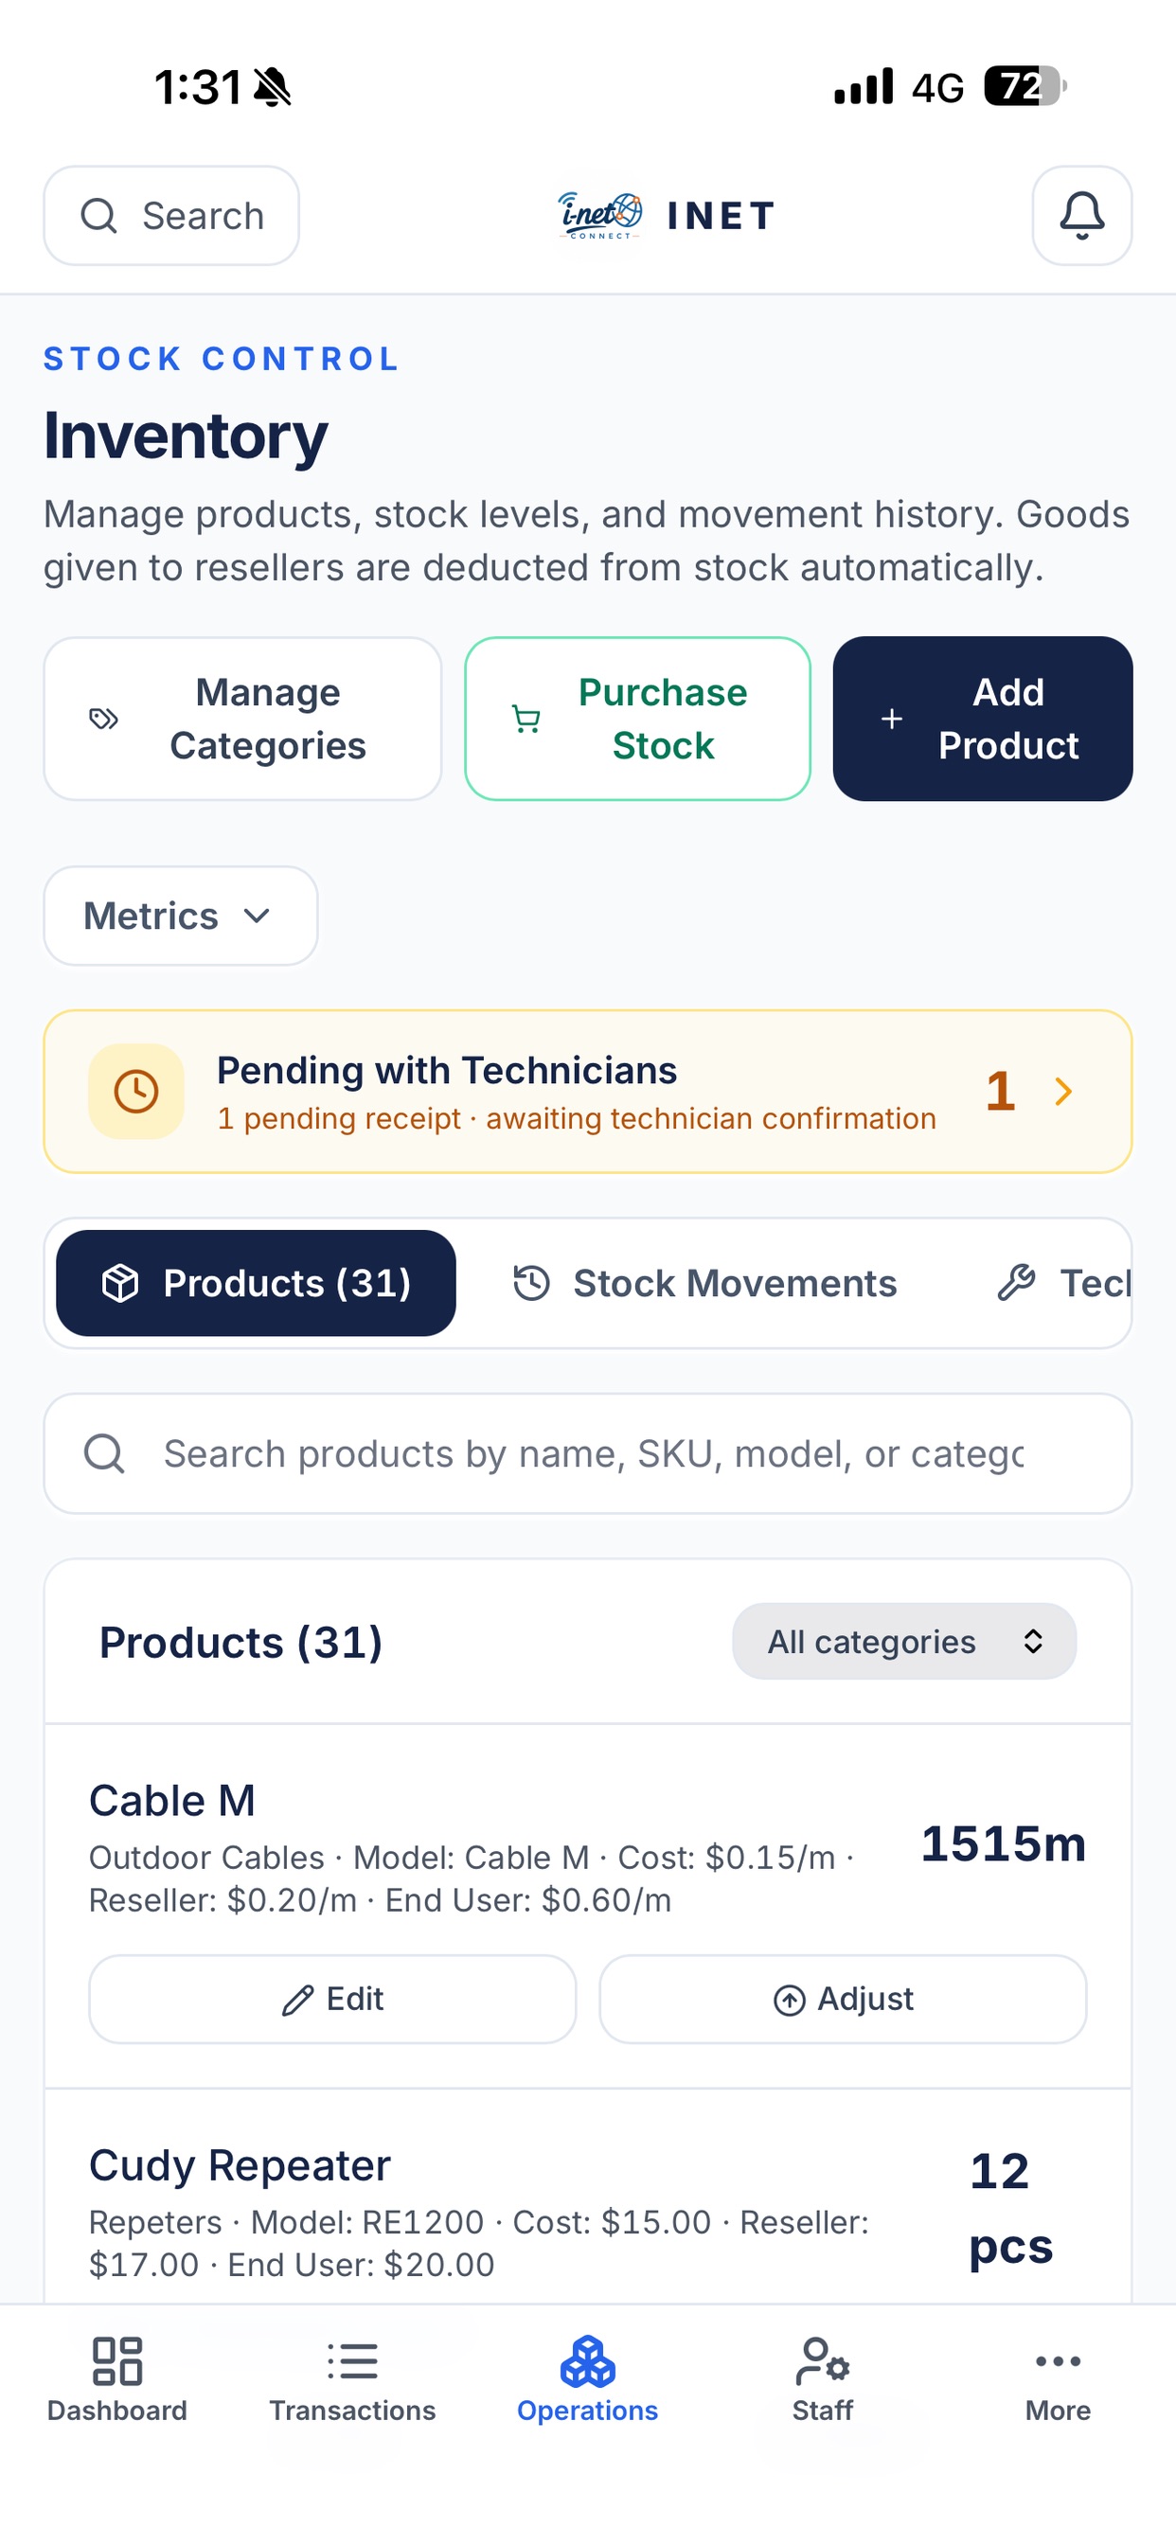Tap the Purchase Stock button
Screen dimensions: 1176x2545
coord(637,719)
